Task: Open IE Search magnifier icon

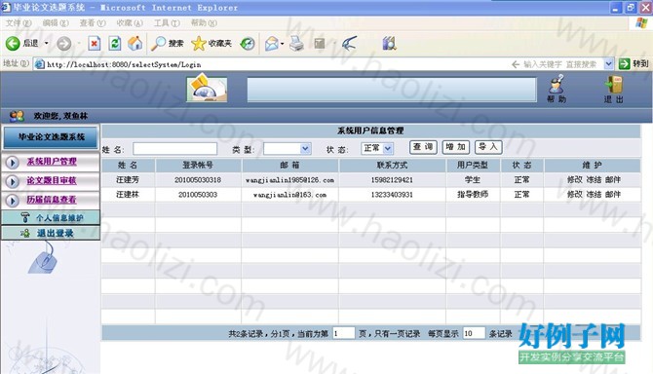Action: [158, 43]
